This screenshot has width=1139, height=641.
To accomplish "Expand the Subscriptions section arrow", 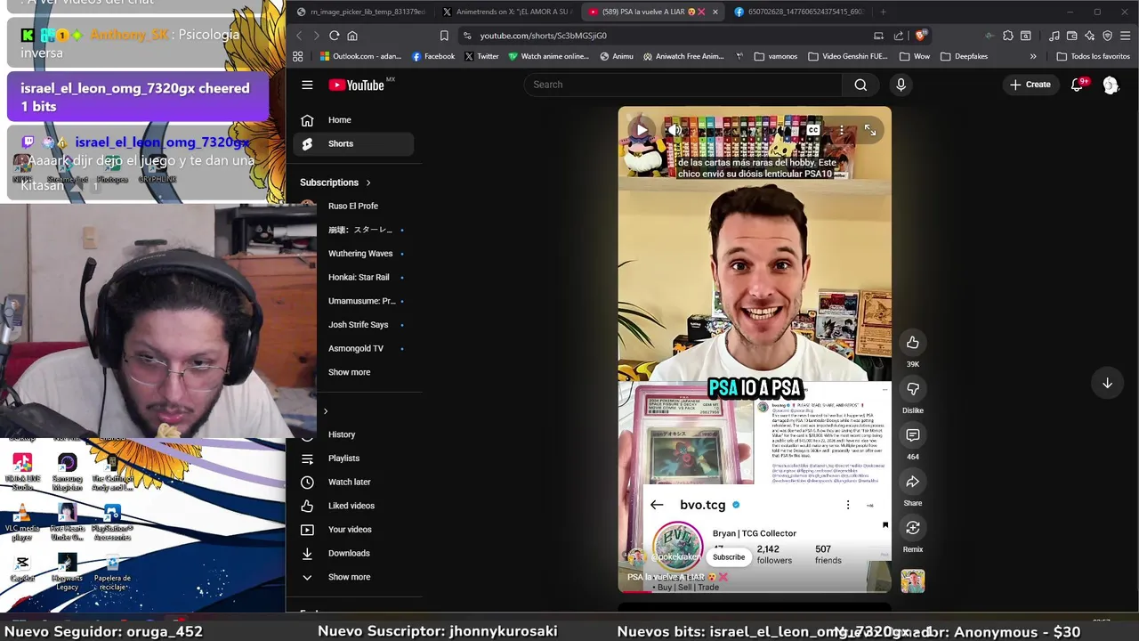I will tap(368, 183).
